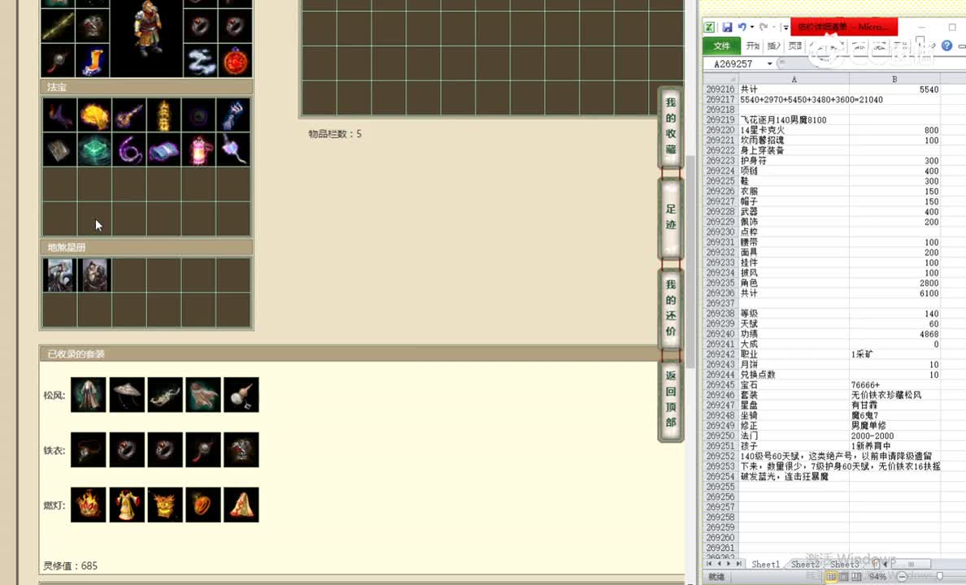Viewport: 966px width, 585px height.
Task: Click the dark vortex ring treasure icon
Action: 198,115
